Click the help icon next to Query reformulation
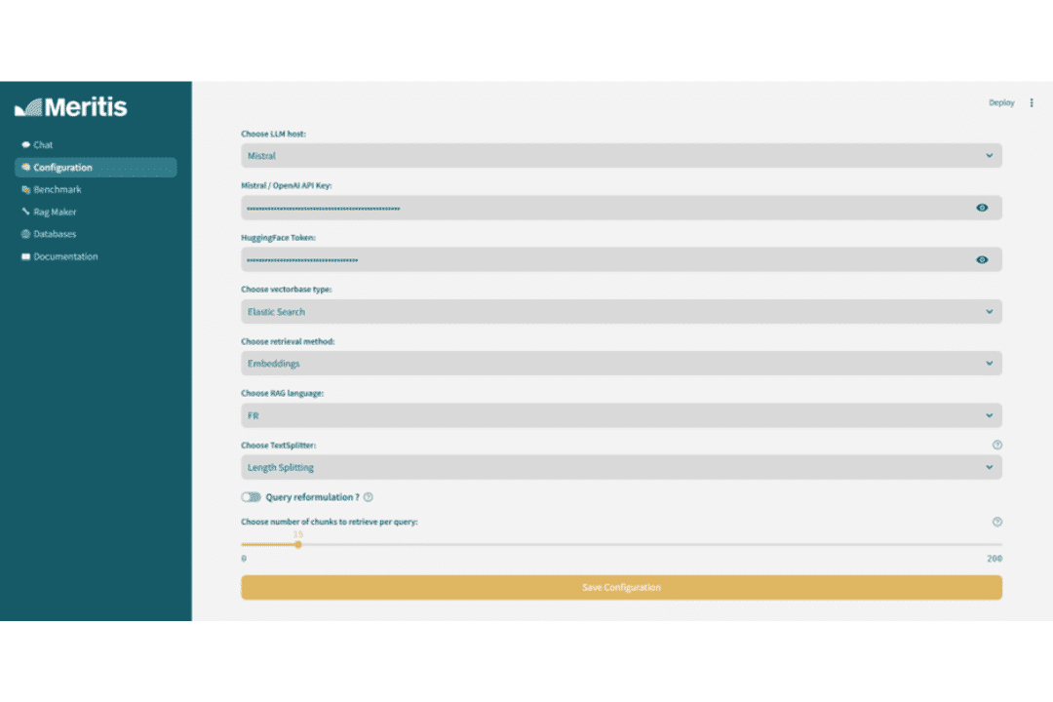Screen dimensions: 1053x702 (368, 497)
